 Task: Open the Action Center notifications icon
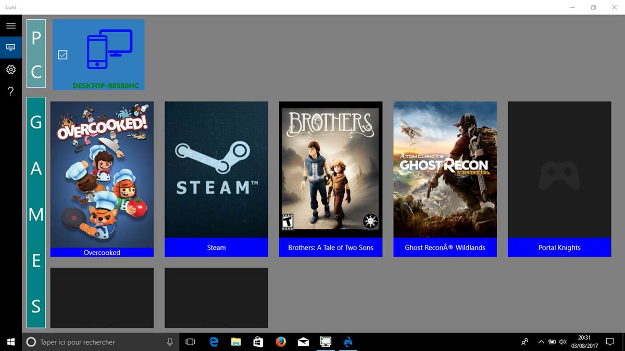point(610,342)
